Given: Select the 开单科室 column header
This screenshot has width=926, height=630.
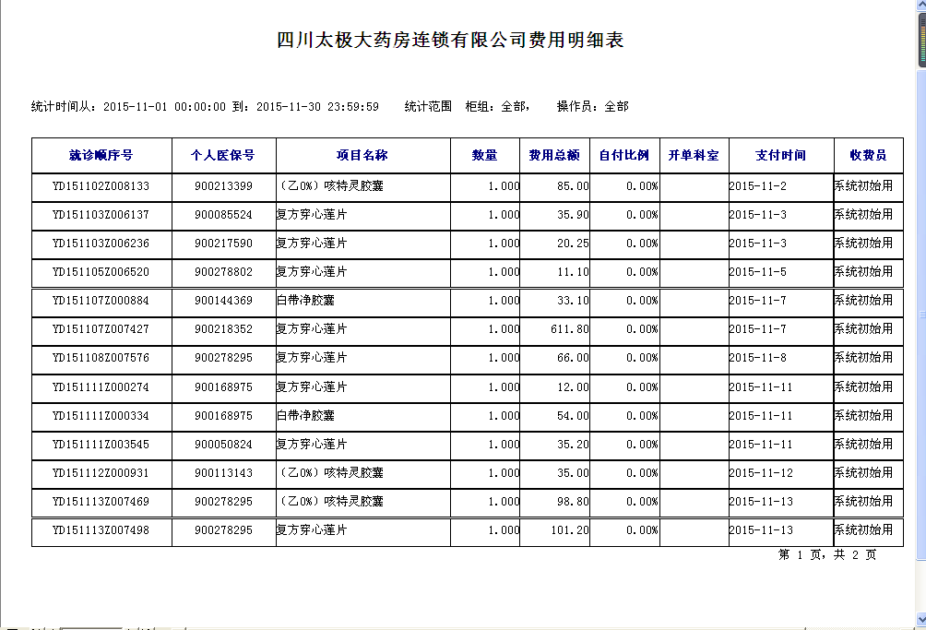Looking at the screenshot, I should (x=694, y=155).
